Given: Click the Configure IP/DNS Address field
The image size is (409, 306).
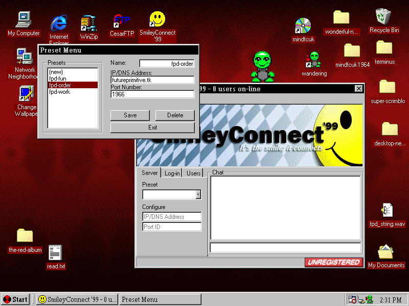Looking at the screenshot, I should pos(172,216).
